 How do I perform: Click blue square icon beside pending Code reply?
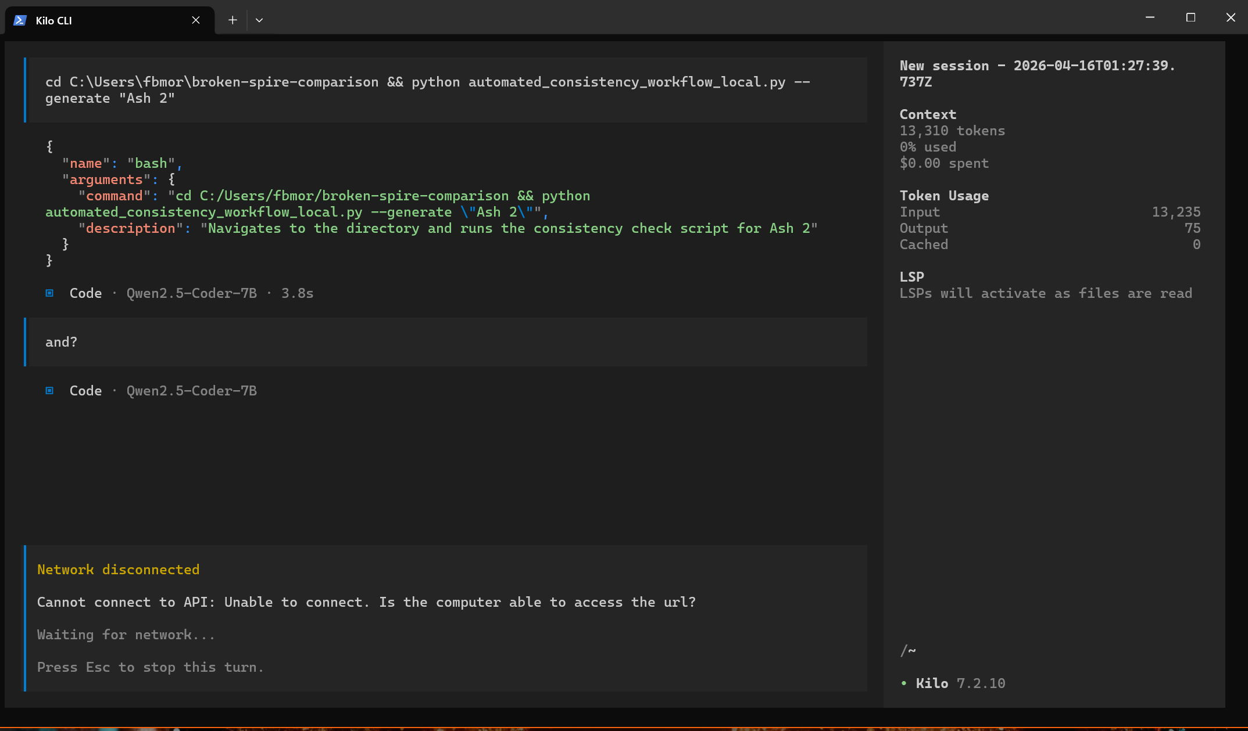[50, 391]
